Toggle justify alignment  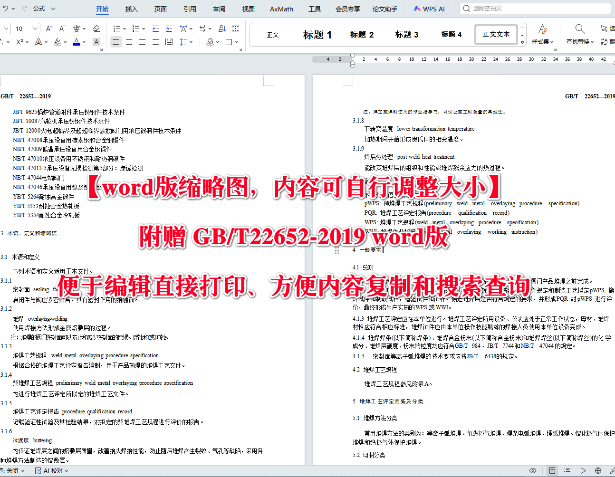pyautogui.click(x=155, y=42)
